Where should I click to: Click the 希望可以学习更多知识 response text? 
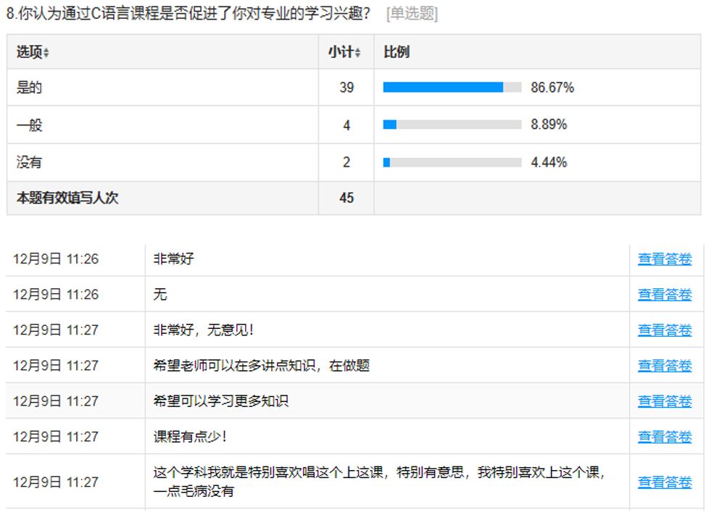[x=221, y=401]
